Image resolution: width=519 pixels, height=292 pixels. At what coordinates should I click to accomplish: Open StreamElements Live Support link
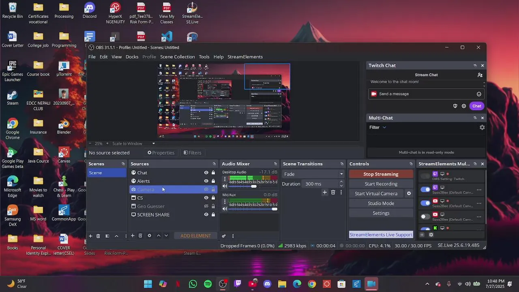click(x=381, y=235)
